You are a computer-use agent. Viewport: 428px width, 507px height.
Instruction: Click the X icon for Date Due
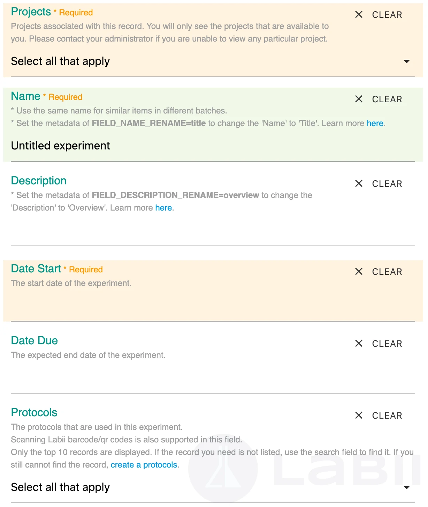pos(359,344)
